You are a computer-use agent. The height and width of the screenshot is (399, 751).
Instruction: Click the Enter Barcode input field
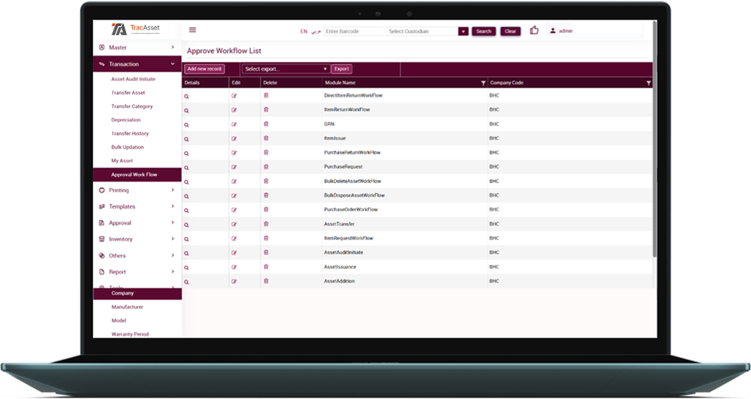[x=354, y=32]
